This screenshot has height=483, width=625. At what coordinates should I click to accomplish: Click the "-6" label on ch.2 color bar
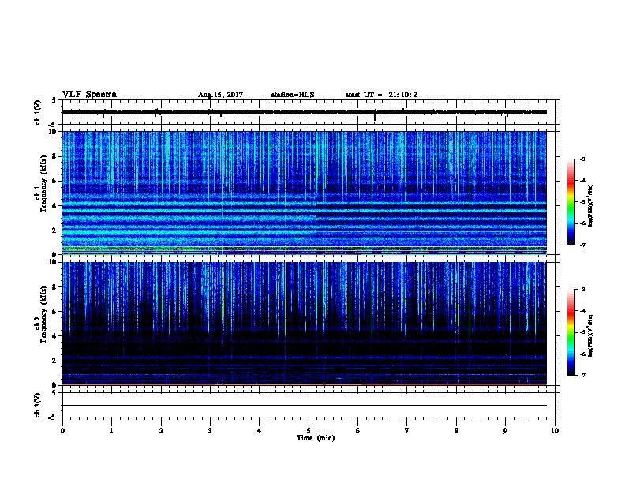click(582, 354)
